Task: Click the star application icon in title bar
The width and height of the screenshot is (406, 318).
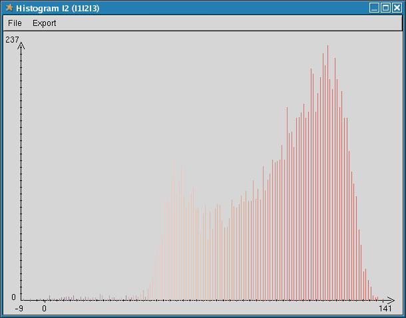Action: coord(9,8)
